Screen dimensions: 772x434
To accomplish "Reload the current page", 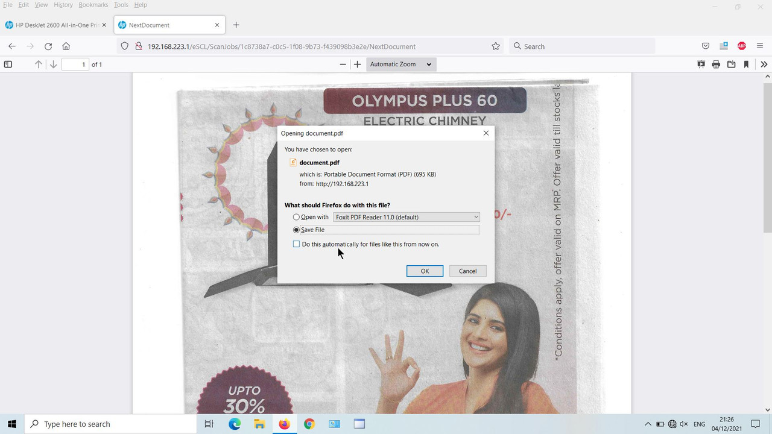I will (48, 46).
